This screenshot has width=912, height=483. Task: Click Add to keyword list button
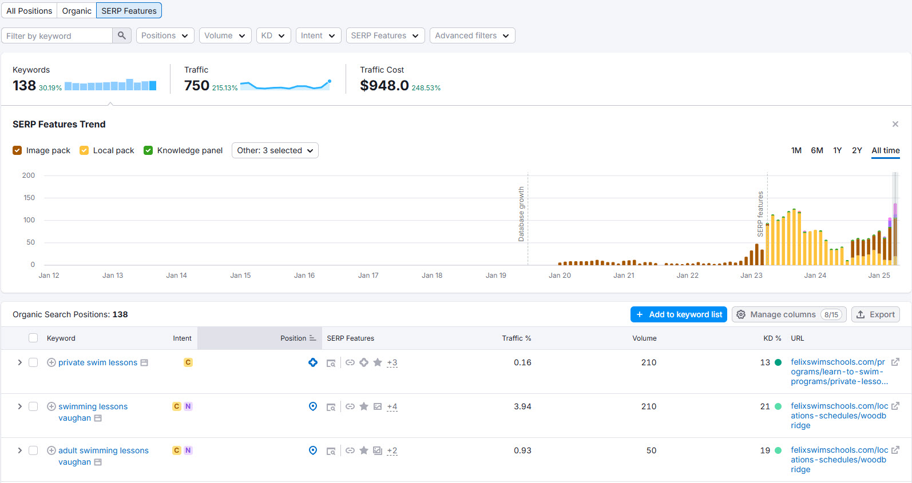tap(679, 314)
